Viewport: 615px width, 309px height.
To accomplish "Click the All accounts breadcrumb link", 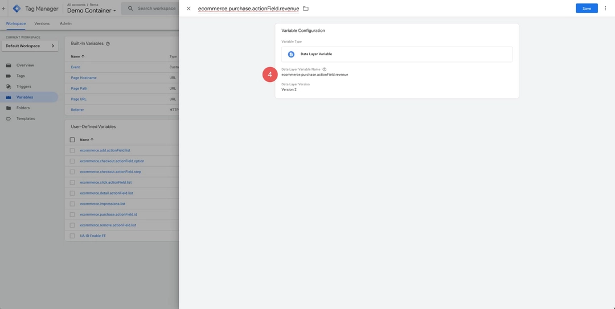I will click(77, 5).
